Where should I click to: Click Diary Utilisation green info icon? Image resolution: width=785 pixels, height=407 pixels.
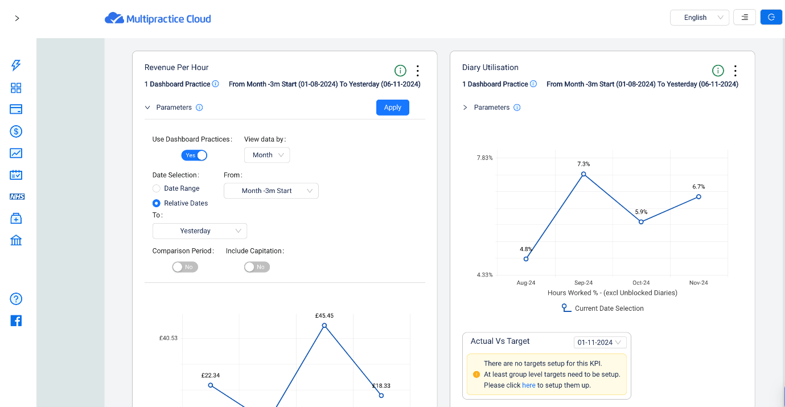click(x=718, y=71)
